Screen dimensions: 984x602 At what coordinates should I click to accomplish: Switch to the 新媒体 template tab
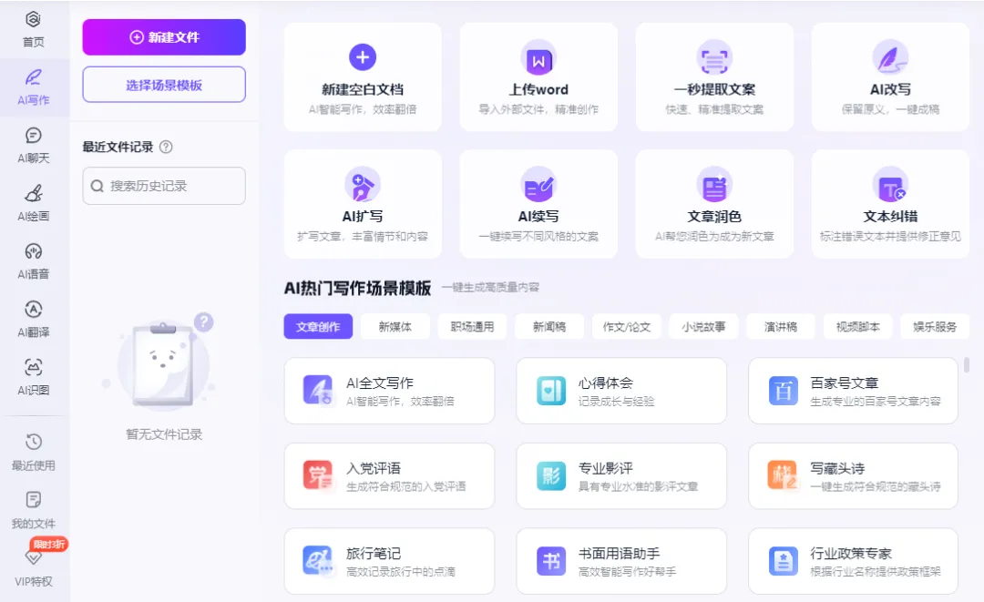395,325
